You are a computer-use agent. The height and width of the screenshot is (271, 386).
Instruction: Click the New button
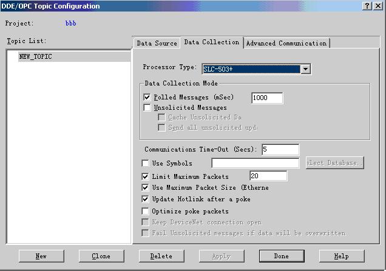pyautogui.click(x=41, y=256)
